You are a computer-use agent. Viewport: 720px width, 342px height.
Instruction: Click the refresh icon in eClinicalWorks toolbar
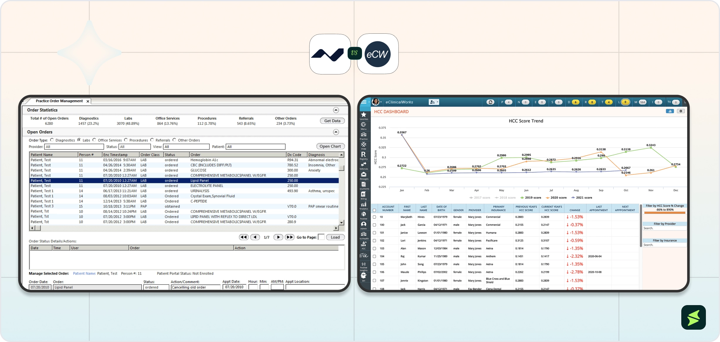[490, 102]
